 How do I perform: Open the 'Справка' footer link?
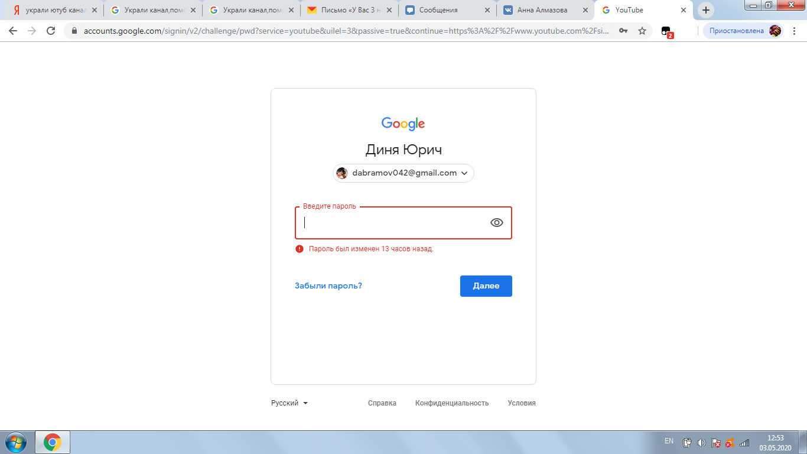tap(382, 403)
